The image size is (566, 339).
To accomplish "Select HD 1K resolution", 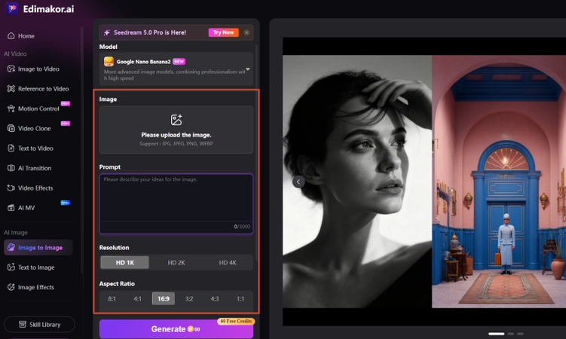I will [124, 263].
